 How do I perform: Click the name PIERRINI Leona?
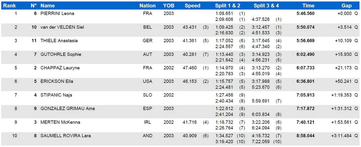tap(57, 13)
